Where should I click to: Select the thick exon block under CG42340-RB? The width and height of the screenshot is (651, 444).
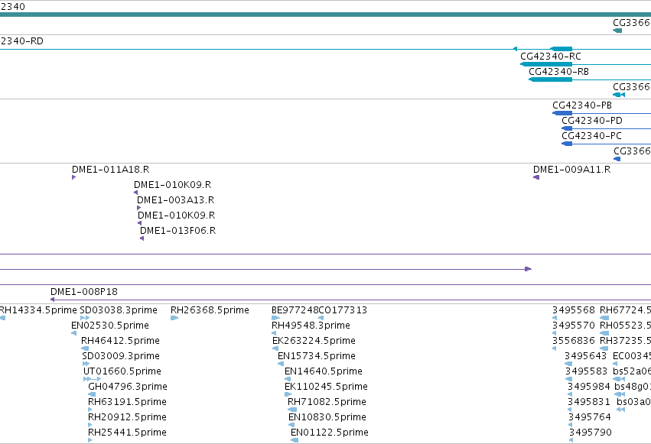551,79
